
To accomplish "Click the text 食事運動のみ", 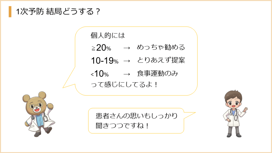I will point(157,74).
